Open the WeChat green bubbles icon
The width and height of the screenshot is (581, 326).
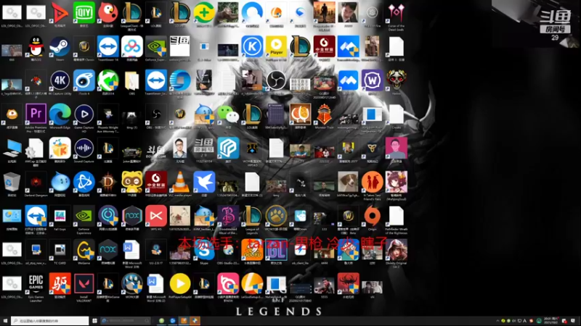[x=228, y=114]
